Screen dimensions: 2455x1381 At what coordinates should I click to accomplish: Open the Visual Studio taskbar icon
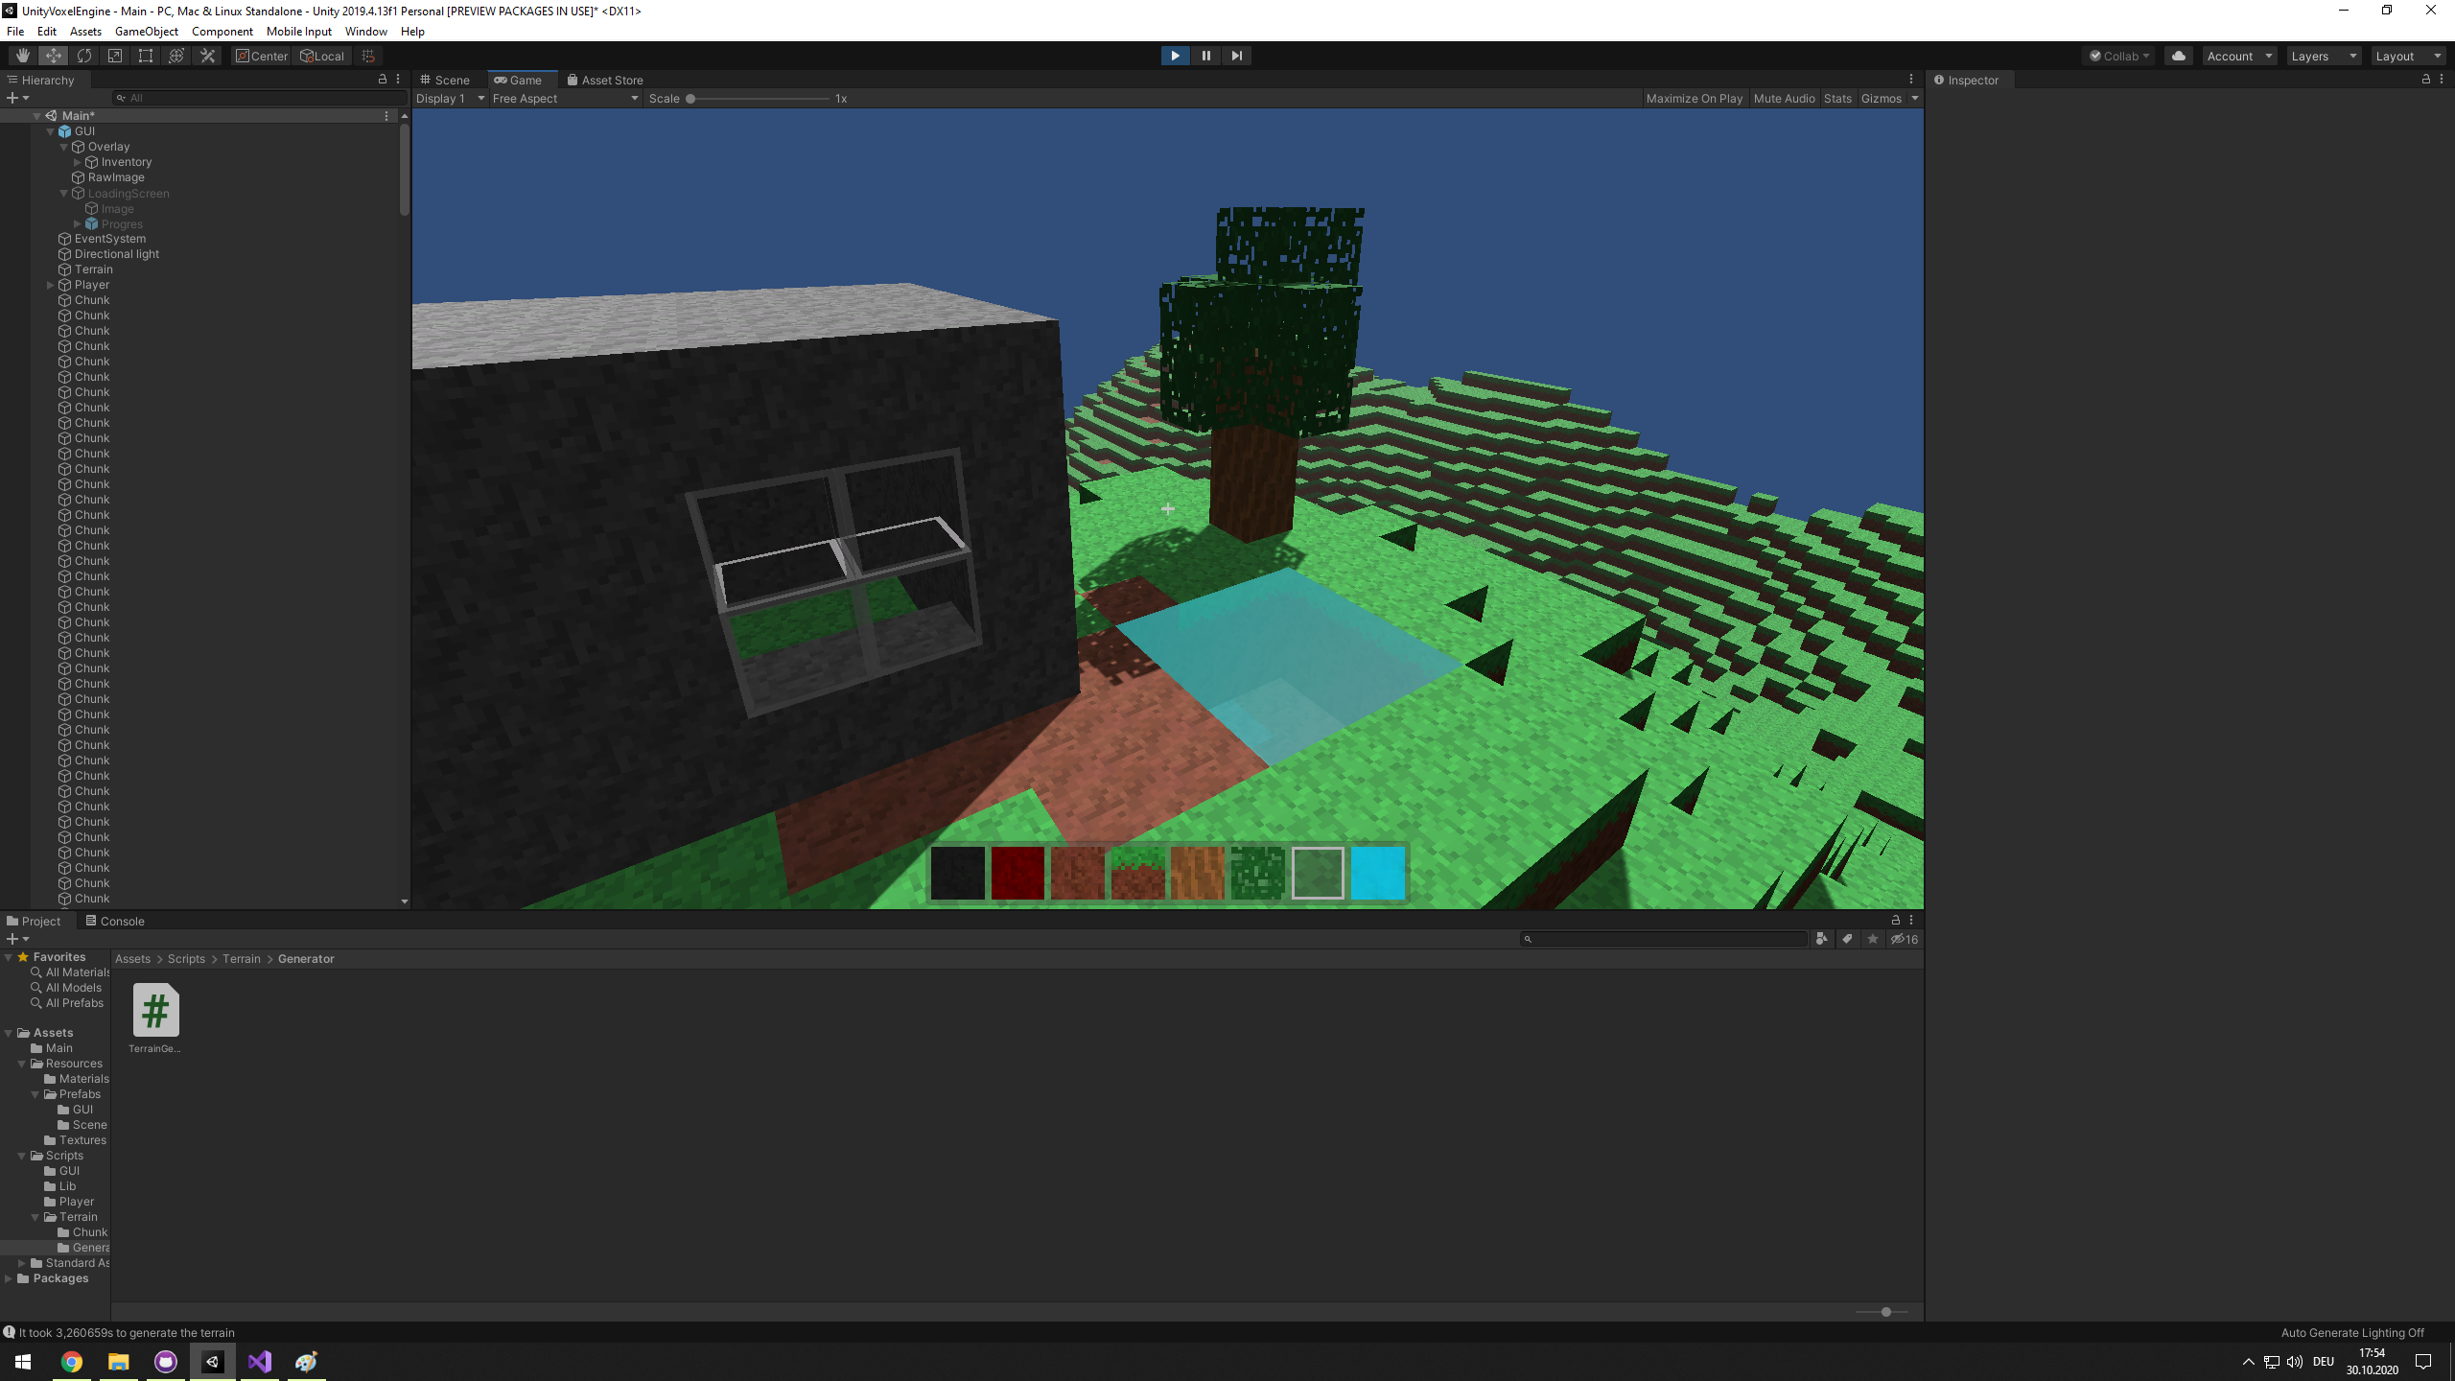click(260, 1362)
